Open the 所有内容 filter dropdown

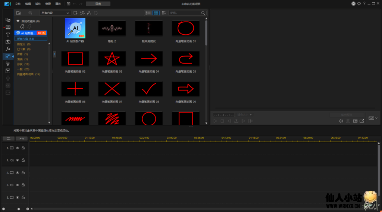[x=55, y=13]
